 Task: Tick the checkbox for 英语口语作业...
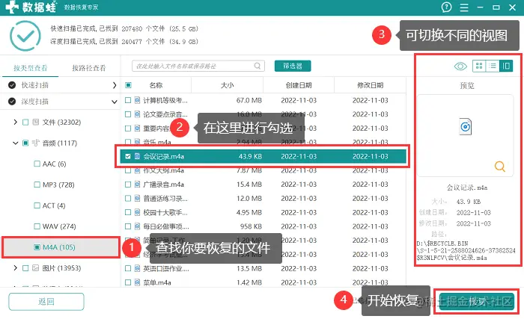tap(128, 268)
